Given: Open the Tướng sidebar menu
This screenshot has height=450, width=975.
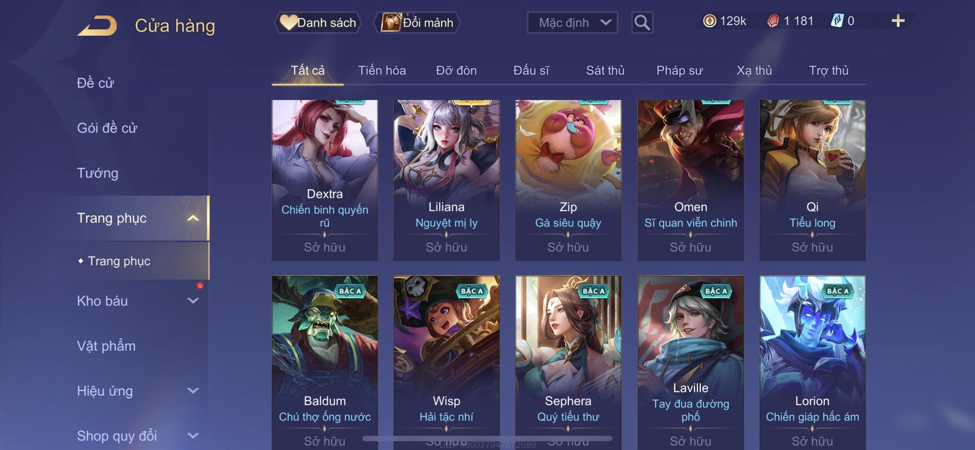Looking at the screenshot, I should coord(98,173).
